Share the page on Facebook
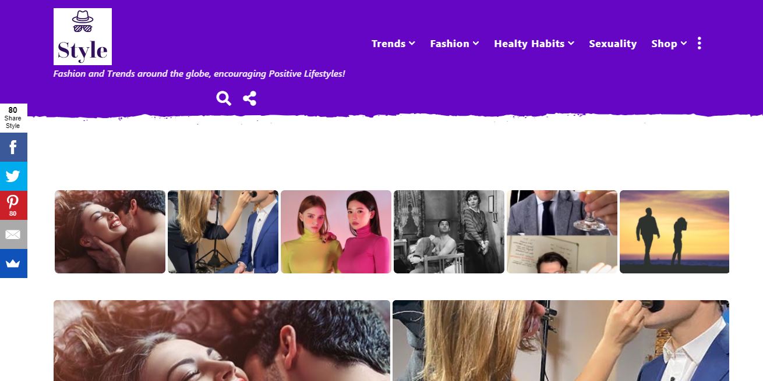 pyautogui.click(x=13, y=147)
